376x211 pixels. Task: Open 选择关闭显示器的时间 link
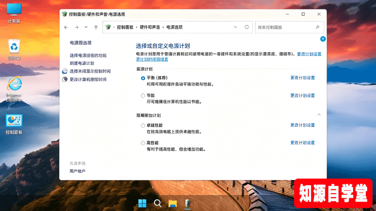pyautogui.click(x=90, y=71)
